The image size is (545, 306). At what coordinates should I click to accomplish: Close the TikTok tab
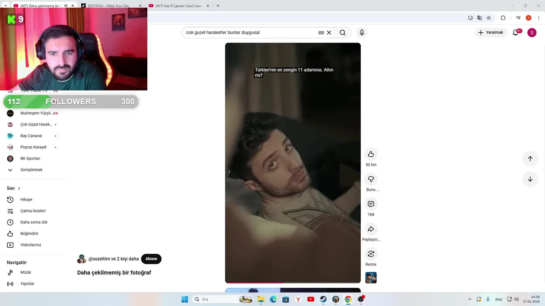click(140, 6)
